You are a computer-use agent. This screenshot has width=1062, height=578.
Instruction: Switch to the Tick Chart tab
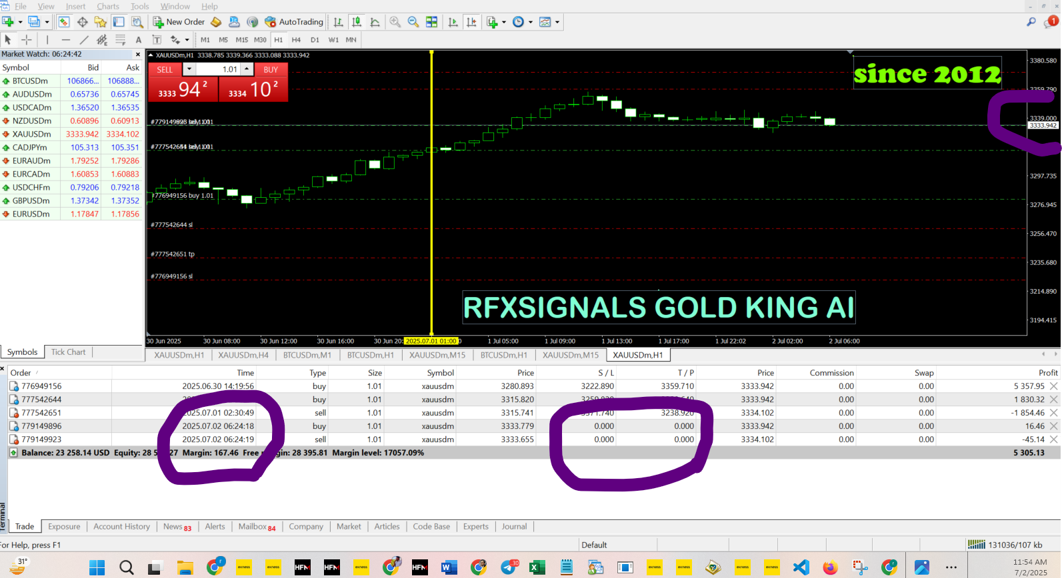pyautogui.click(x=68, y=352)
